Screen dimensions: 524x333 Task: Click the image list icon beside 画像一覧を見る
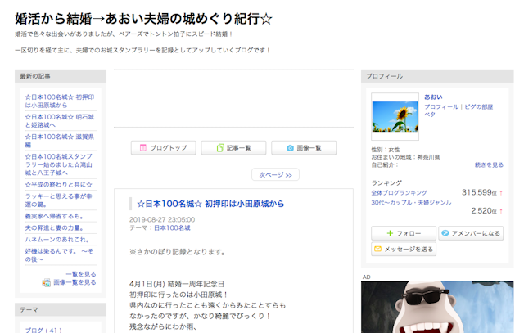coord(47,282)
